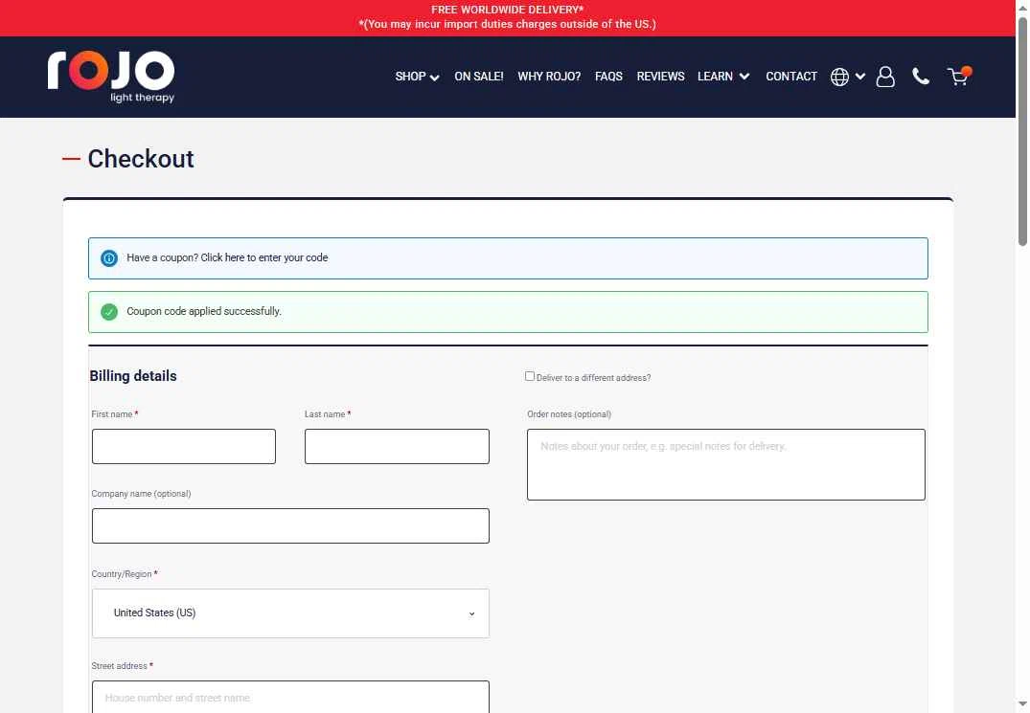
Task: Open the ON SALE! menu item
Action: [479, 77]
